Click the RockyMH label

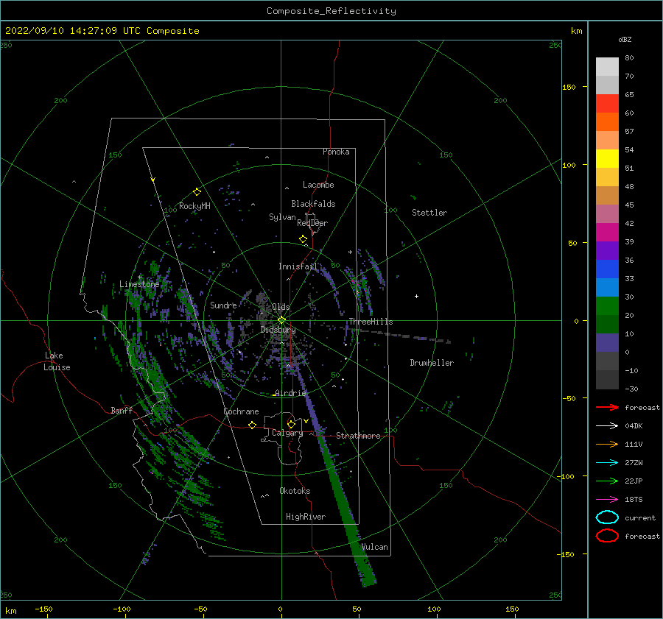pyautogui.click(x=194, y=206)
